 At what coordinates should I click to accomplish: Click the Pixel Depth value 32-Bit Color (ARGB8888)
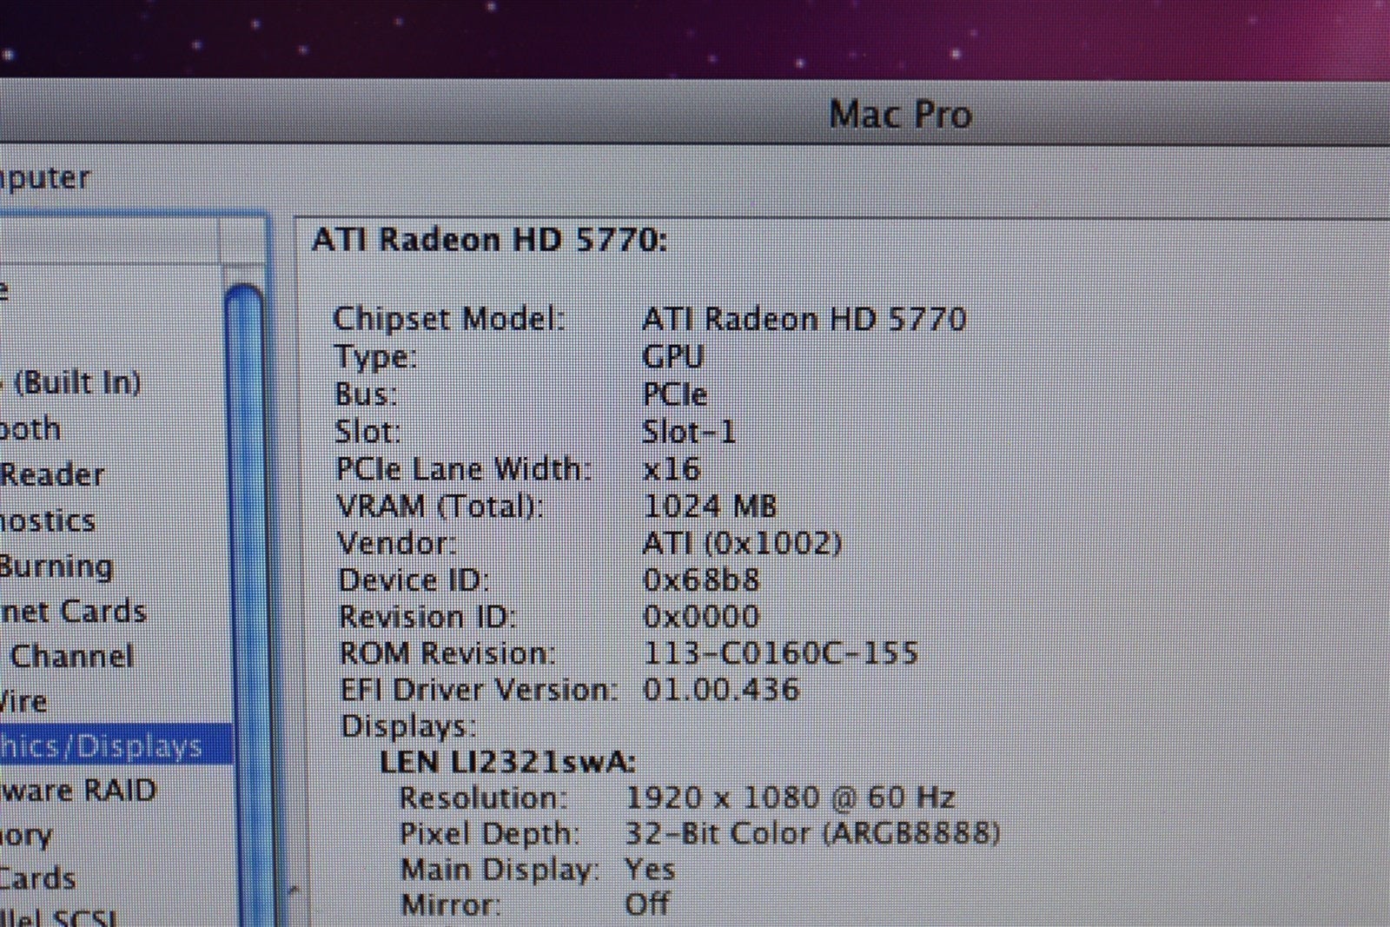(813, 833)
